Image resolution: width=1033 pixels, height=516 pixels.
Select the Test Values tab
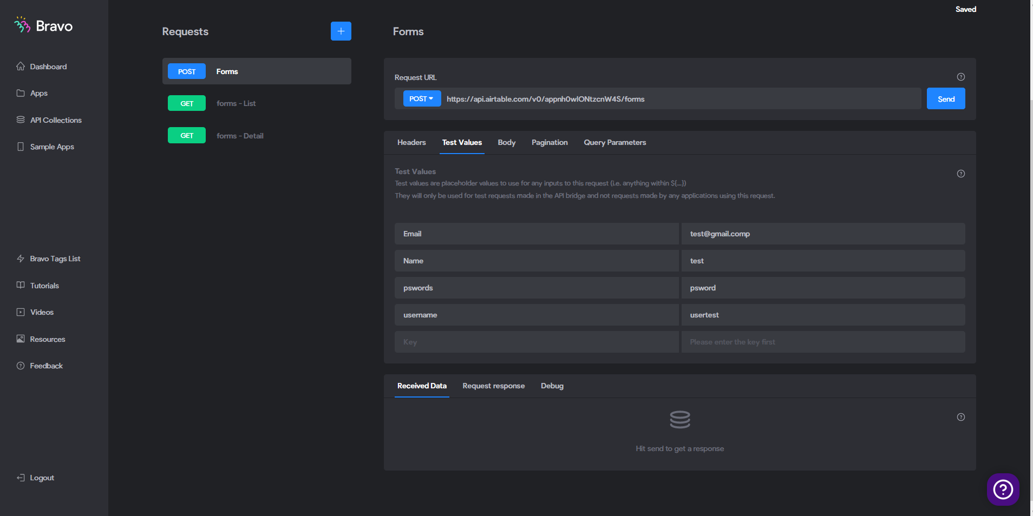[x=462, y=142]
